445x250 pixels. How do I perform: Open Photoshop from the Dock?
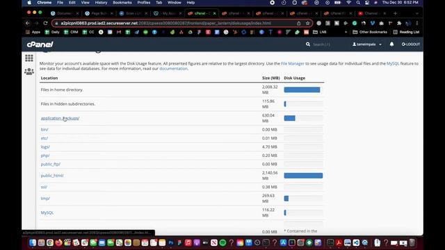(170, 242)
